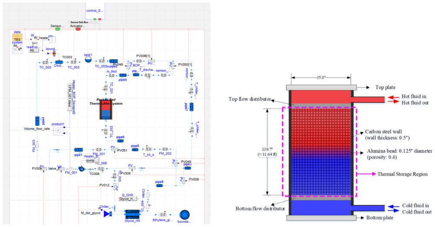
Task: Select the FM_001 flow meter
Action: point(71,169)
